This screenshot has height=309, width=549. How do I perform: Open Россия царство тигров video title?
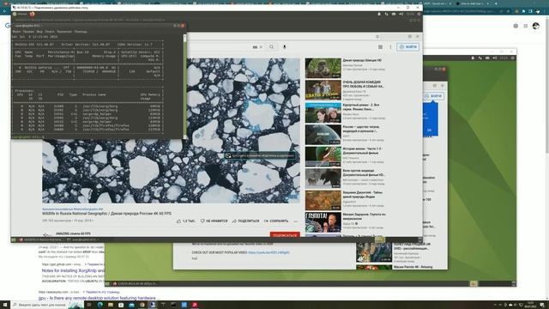point(361,129)
